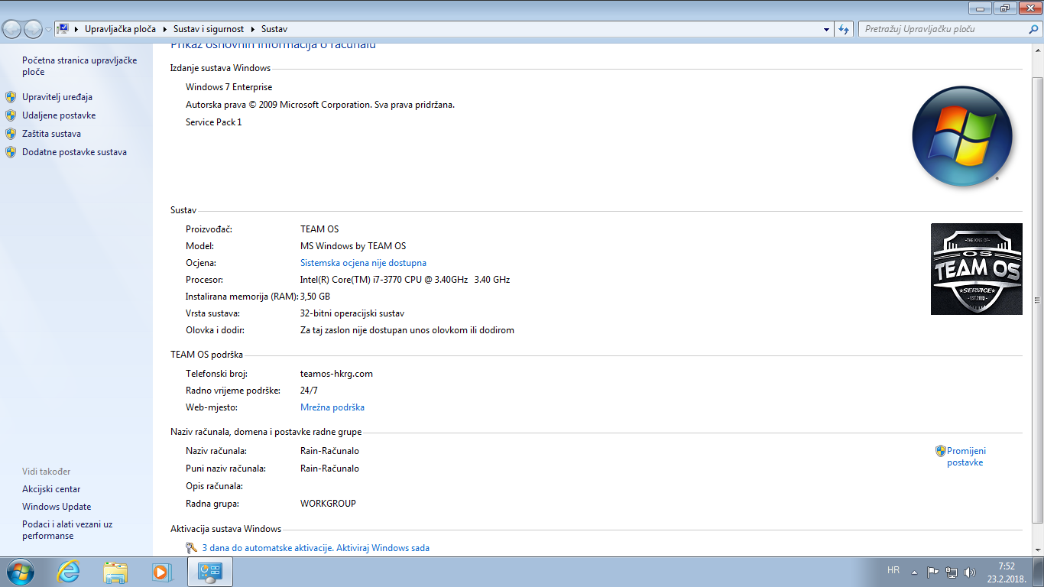This screenshot has width=1044, height=587.
Task: Click the TEAM OS logo image
Action: [977, 269]
